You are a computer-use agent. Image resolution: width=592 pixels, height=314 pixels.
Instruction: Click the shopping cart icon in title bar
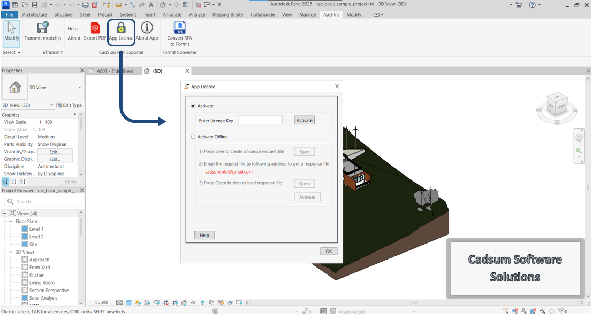tap(519, 5)
